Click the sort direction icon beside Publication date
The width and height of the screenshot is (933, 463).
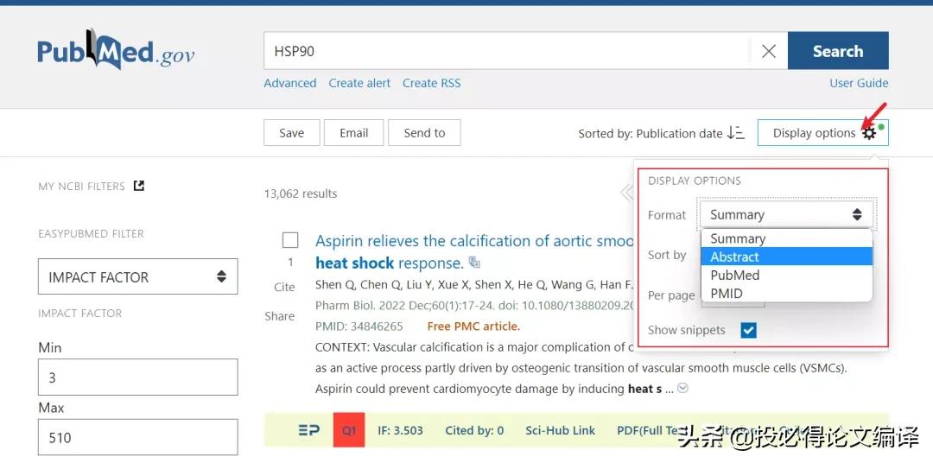point(736,133)
